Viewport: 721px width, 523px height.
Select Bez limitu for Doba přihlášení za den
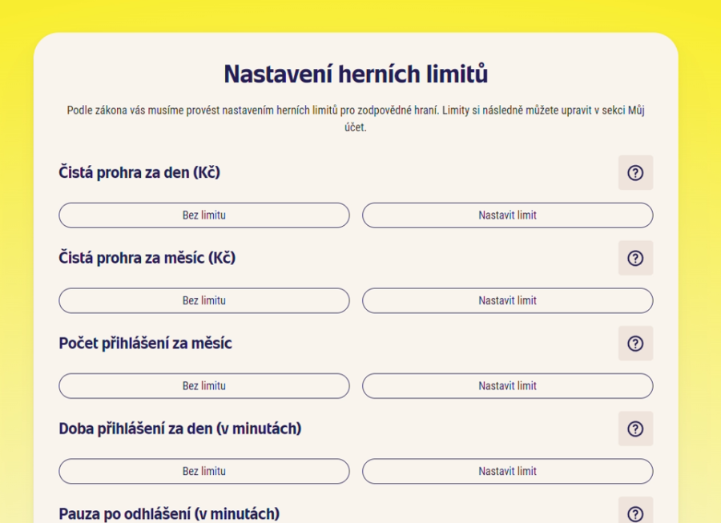204,471
